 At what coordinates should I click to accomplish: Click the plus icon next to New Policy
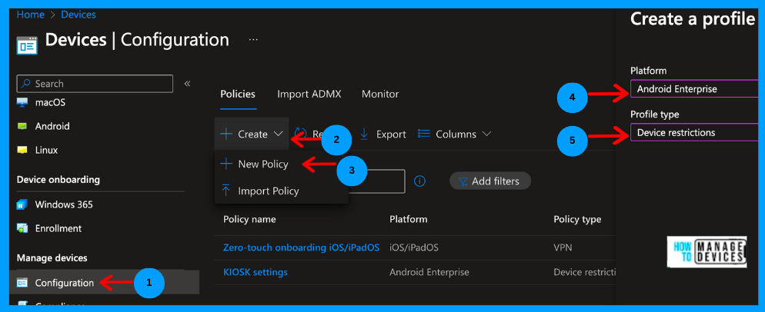[x=226, y=164]
